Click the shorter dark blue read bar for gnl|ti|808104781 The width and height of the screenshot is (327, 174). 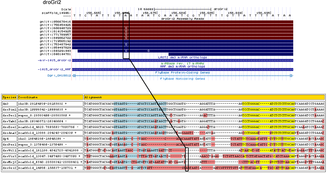click(231, 54)
